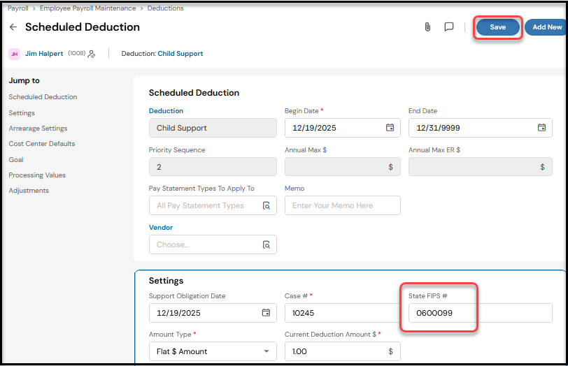Image resolution: width=568 pixels, height=366 pixels.
Task: Open the comments speech bubble icon
Action: point(449,27)
